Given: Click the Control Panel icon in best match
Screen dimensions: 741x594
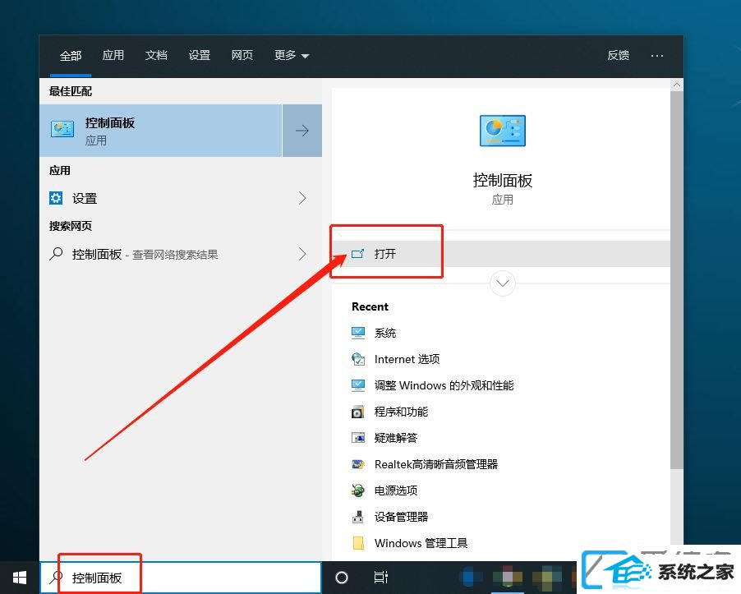Looking at the screenshot, I should click(x=62, y=130).
